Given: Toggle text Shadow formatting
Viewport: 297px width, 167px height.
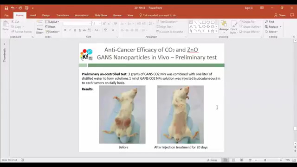Looking at the screenshot, I should click(x=80, y=30).
